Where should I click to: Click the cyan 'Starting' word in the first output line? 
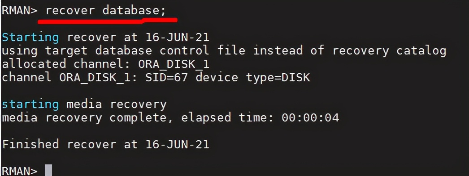click(30, 38)
